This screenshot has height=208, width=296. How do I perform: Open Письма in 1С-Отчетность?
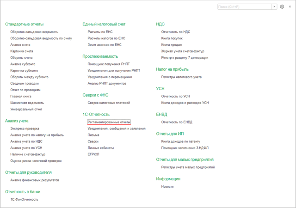pyautogui.click(x=93, y=135)
